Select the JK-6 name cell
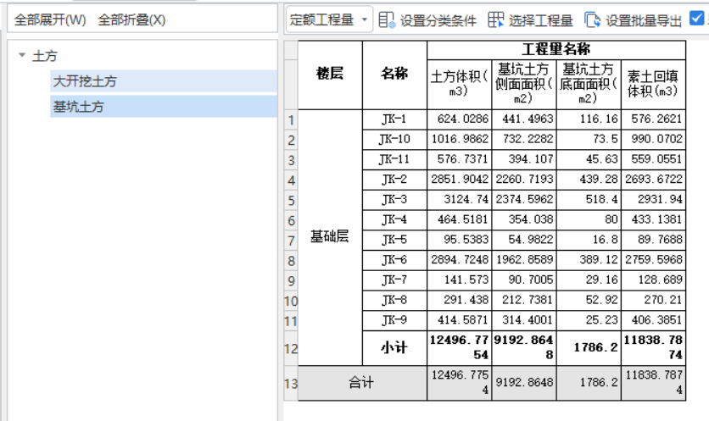This screenshot has width=709, height=421. pos(394,260)
